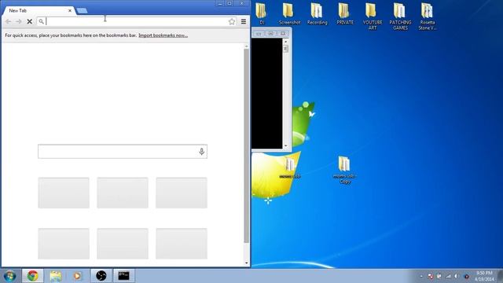Screen dimensions: 503x283
Task: Minimize the black console window
Action: click(259, 33)
